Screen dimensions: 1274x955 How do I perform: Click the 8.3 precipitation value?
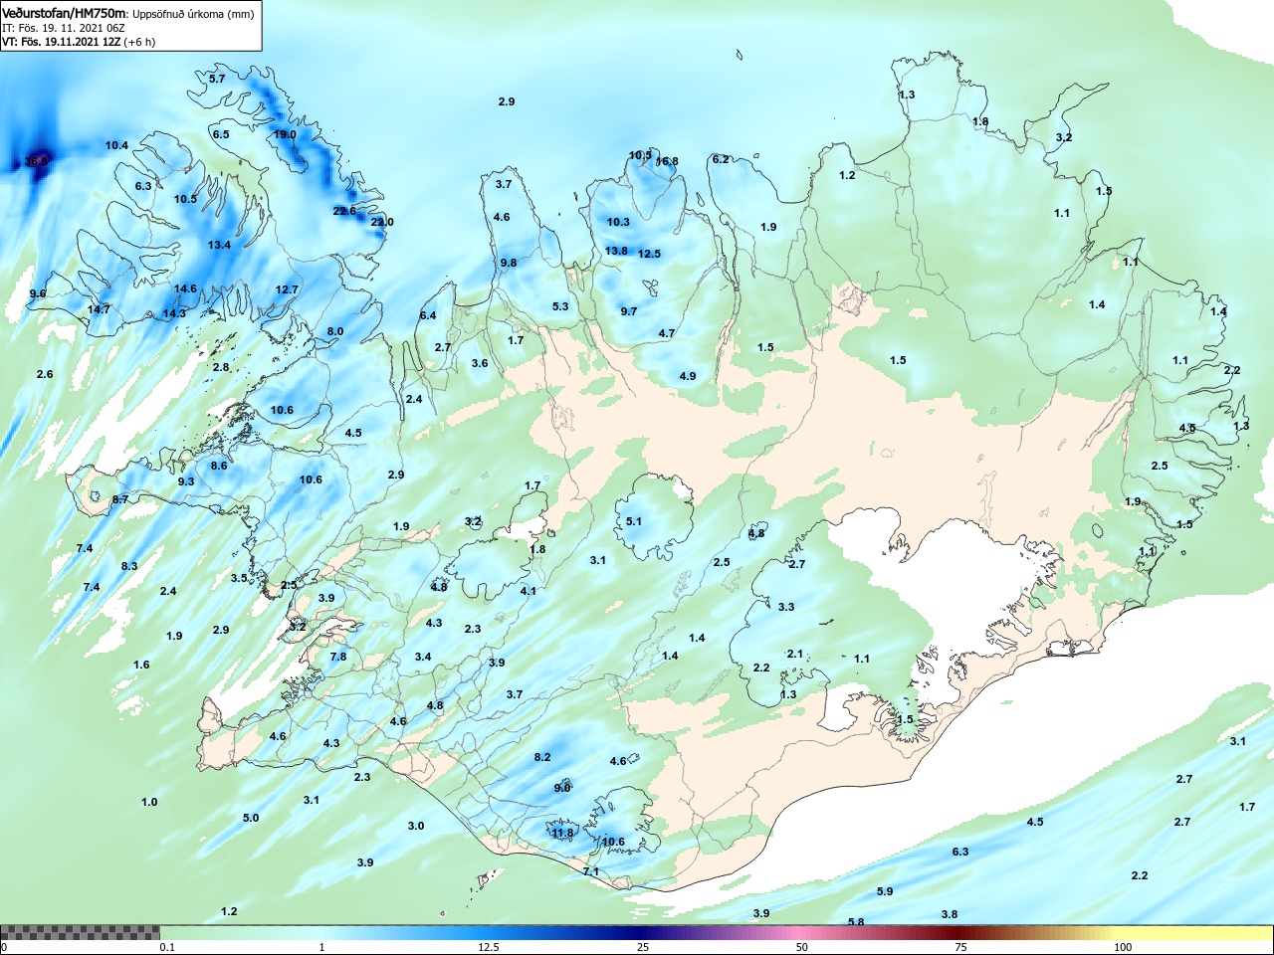pyautogui.click(x=129, y=566)
